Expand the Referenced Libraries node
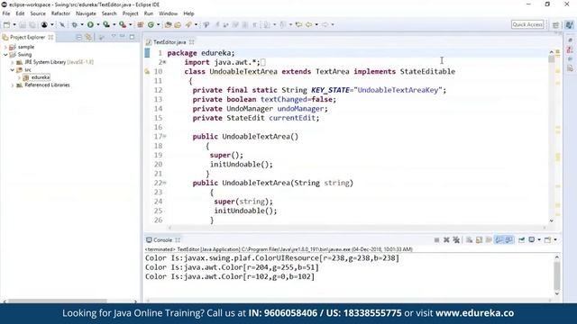The width and height of the screenshot is (577, 324). click(x=13, y=85)
